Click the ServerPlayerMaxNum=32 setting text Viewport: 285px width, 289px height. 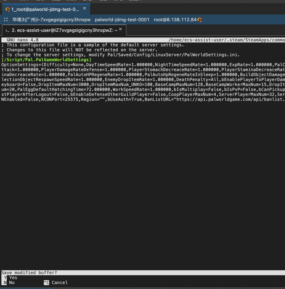click(246, 94)
